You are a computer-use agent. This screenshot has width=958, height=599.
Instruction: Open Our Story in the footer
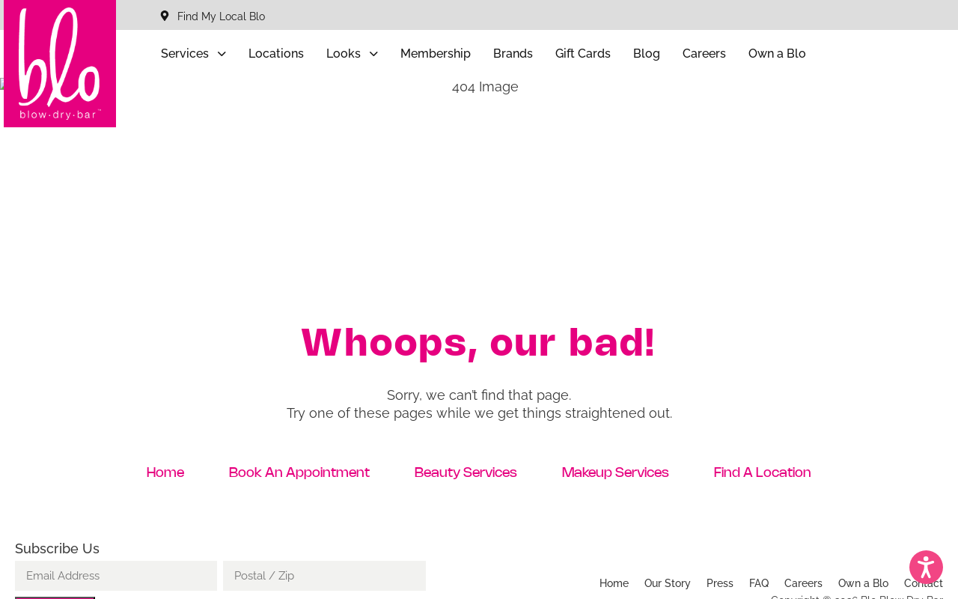tap(668, 583)
